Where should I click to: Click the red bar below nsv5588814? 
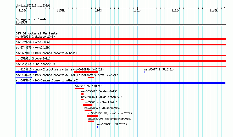click(x=88, y=105)
